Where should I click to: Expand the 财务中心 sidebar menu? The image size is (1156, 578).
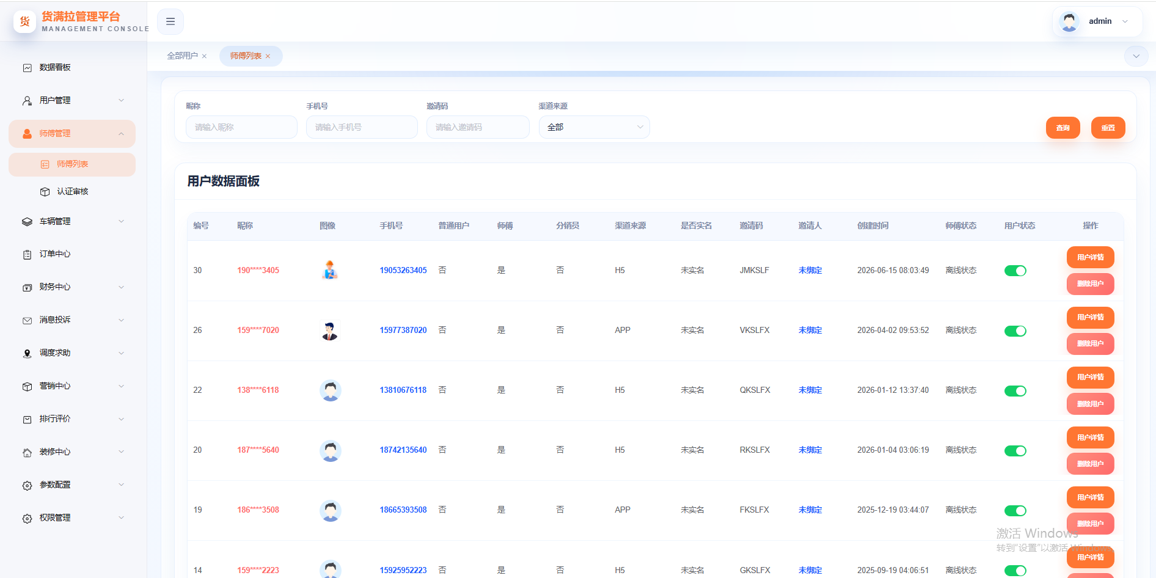coord(72,287)
